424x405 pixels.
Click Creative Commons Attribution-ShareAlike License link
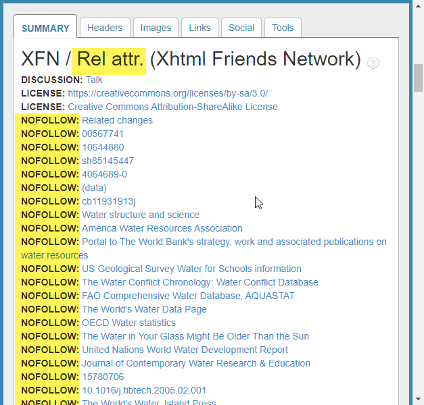point(172,107)
